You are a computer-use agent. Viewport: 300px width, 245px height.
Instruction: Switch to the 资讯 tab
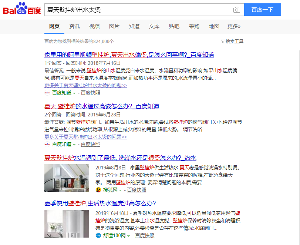pos(74,26)
